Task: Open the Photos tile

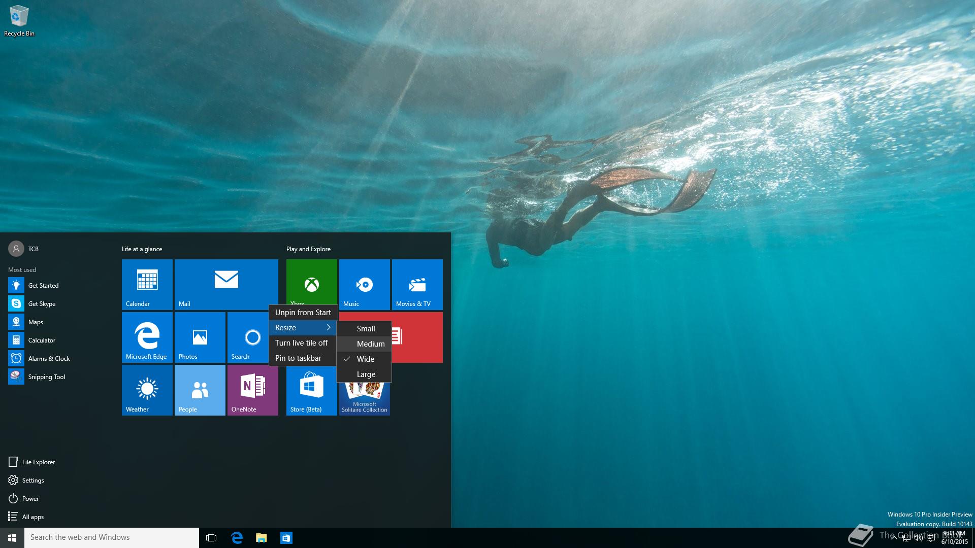Action: [200, 337]
